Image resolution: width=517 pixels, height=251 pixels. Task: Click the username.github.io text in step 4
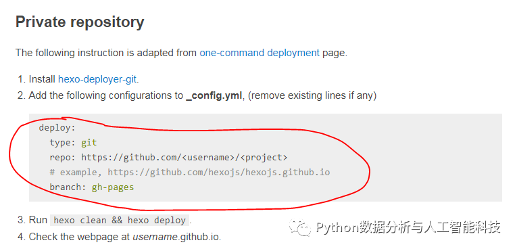coord(177,237)
